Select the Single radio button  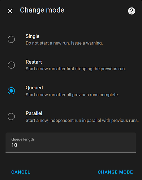point(11,39)
